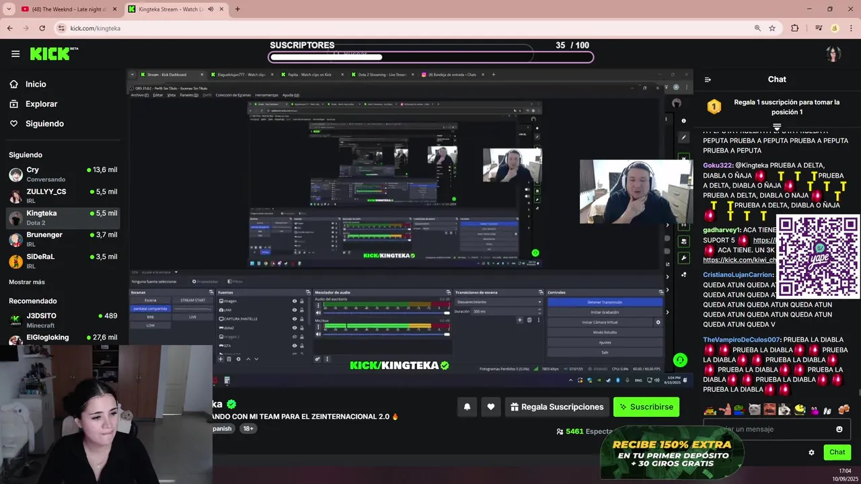Open browser zoom magnifier icon

[x=757, y=28]
